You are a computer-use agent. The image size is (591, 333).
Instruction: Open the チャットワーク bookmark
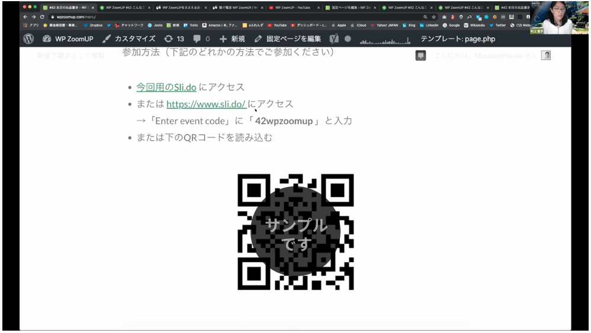129,25
